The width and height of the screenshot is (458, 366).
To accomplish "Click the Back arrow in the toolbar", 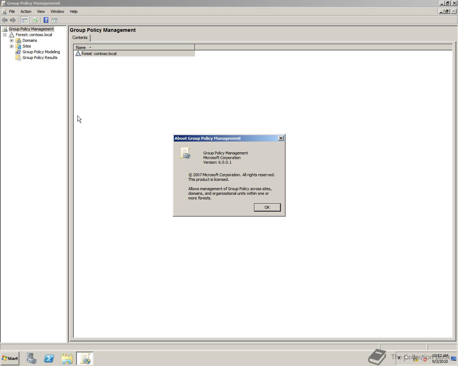I will (5, 20).
